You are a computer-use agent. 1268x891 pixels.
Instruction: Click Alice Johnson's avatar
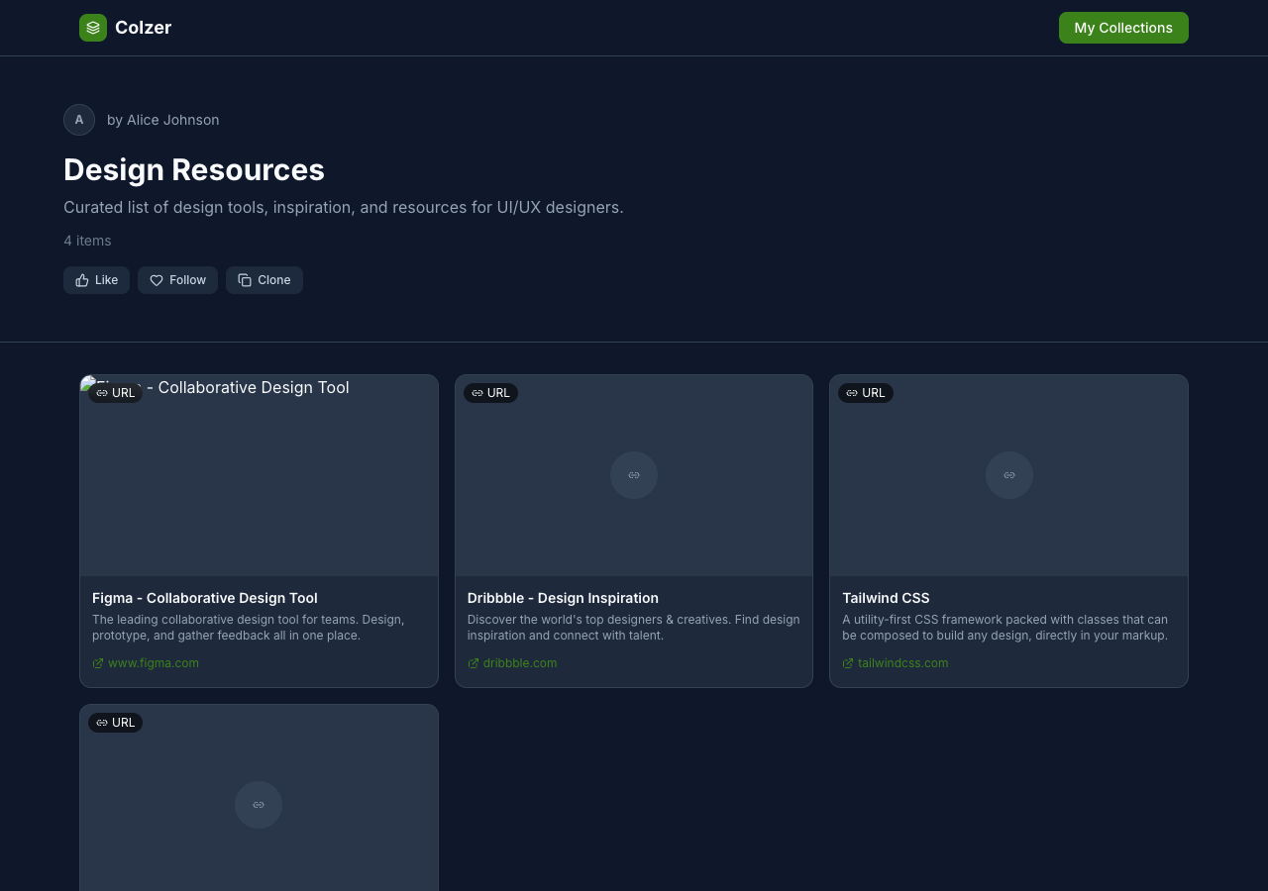pyautogui.click(x=79, y=120)
